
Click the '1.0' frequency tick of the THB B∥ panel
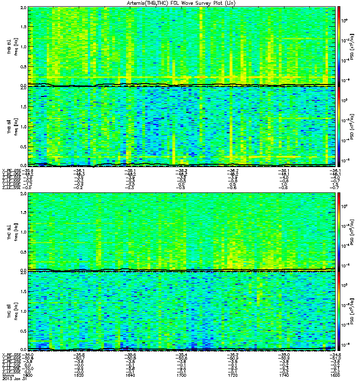click(x=23, y=127)
